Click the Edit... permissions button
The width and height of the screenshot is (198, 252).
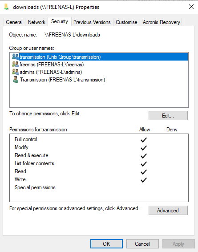click(x=168, y=116)
